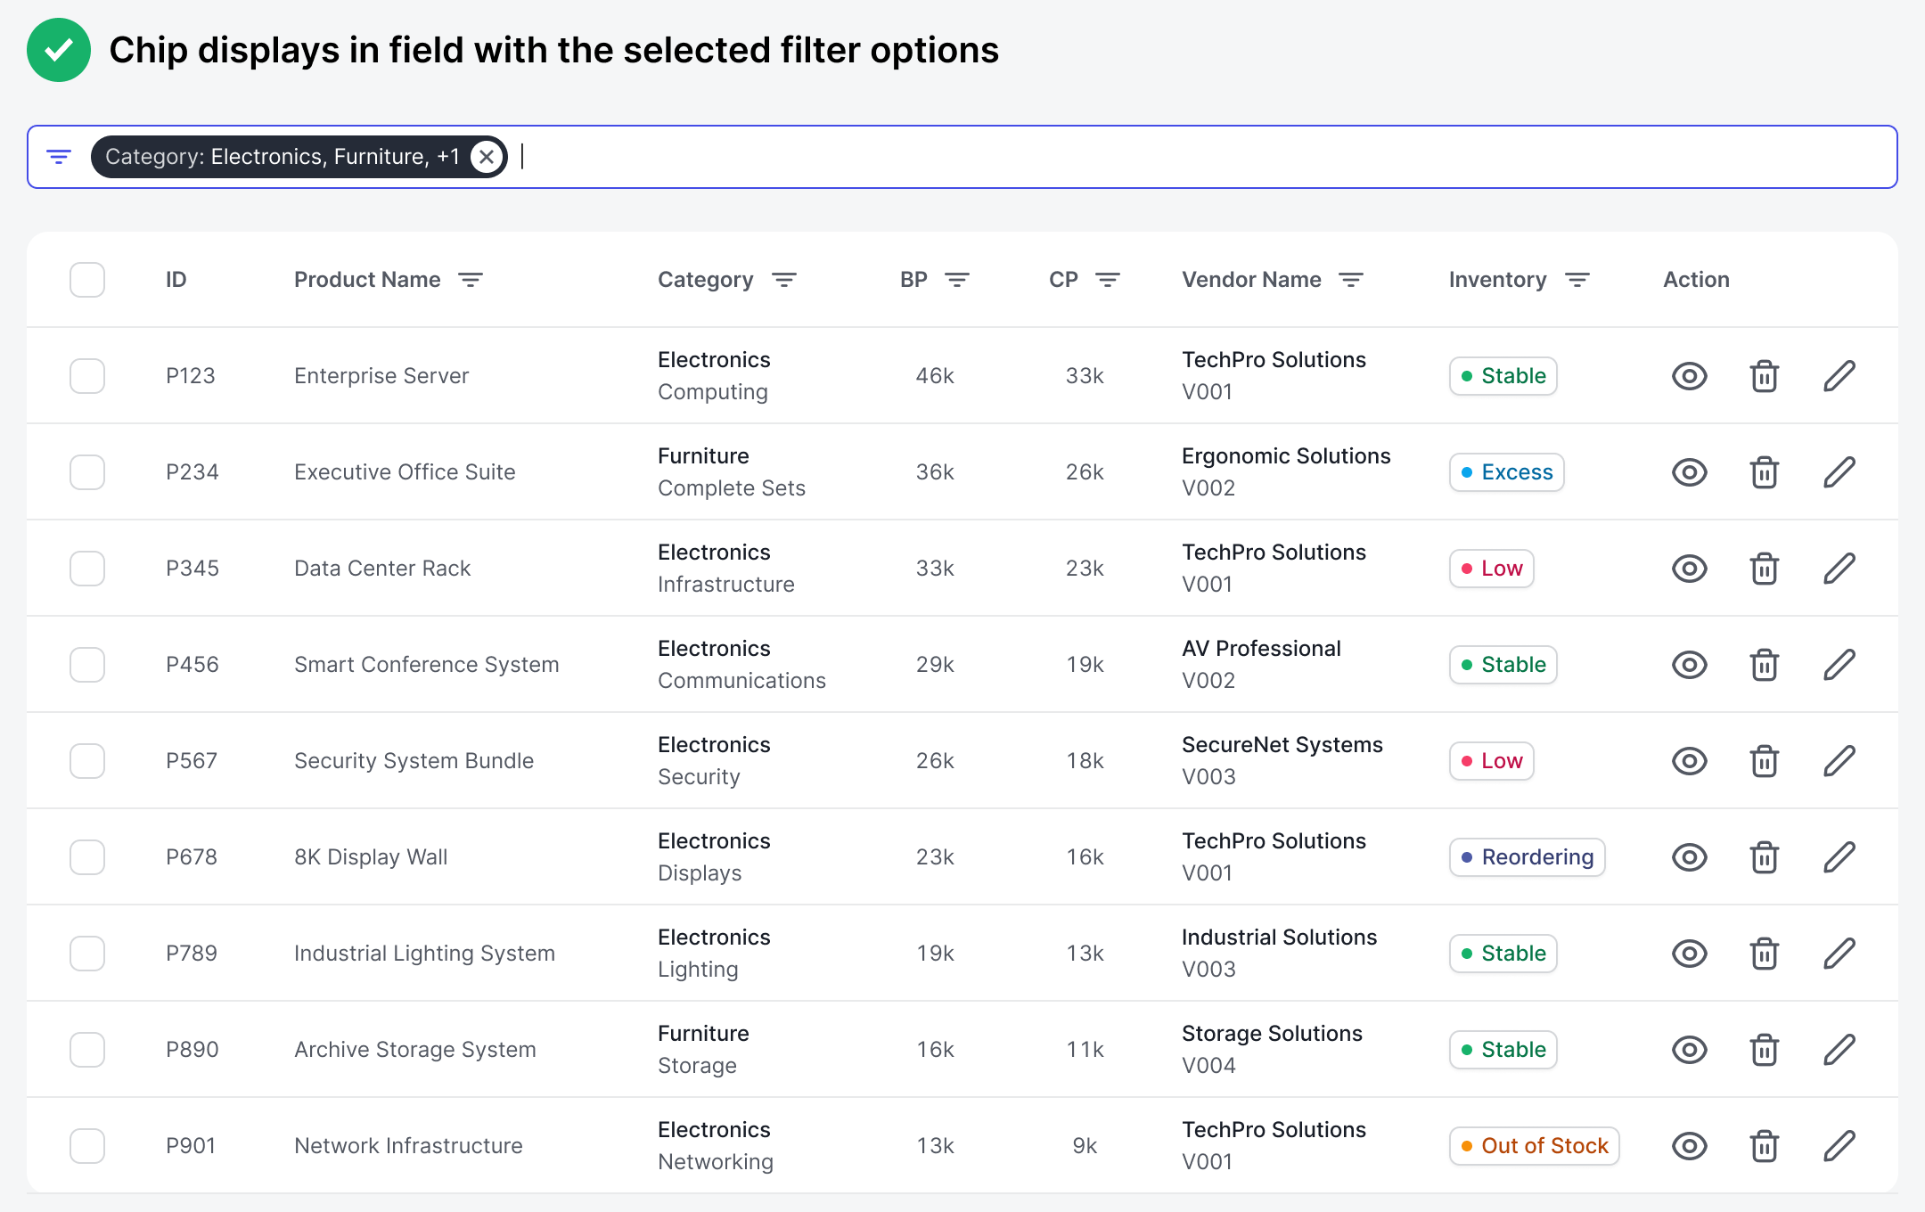The image size is (1925, 1212).
Task: Edit the Data Center Rack row
Action: click(1839, 569)
